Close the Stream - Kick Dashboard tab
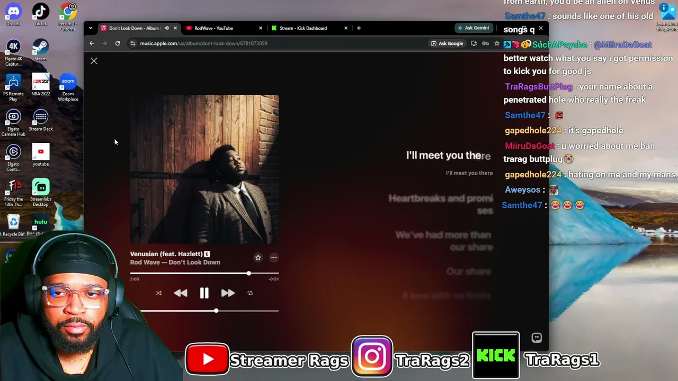This screenshot has height=381, width=678. click(346, 28)
